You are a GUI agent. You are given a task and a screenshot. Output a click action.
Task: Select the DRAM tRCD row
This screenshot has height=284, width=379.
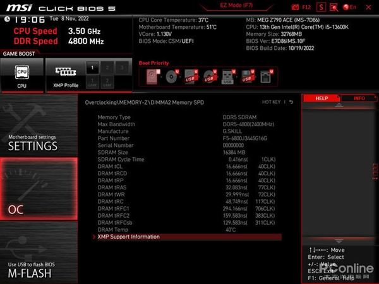pyautogui.click(x=188, y=174)
